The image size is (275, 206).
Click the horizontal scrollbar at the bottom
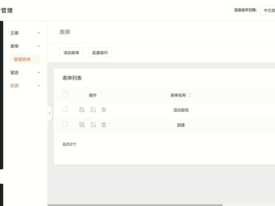pyautogui.click(x=135, y=205)
